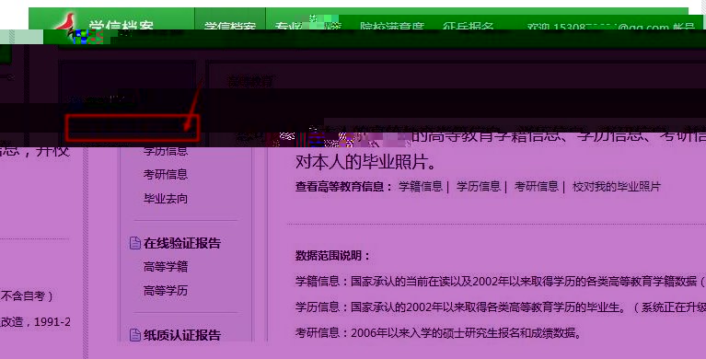Screen dimensions: 706x359
Task: Click the document icon beside 纸质认证报告
Action: (x=135, y=335)
